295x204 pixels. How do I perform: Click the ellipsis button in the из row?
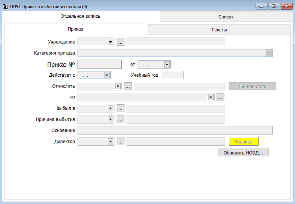[220, 97]
